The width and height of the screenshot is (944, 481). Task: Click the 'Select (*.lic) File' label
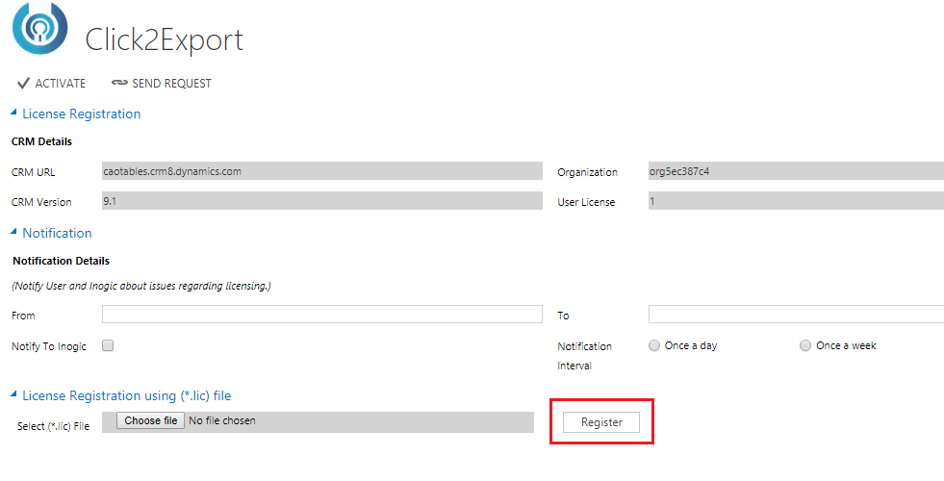coord(53,426)
